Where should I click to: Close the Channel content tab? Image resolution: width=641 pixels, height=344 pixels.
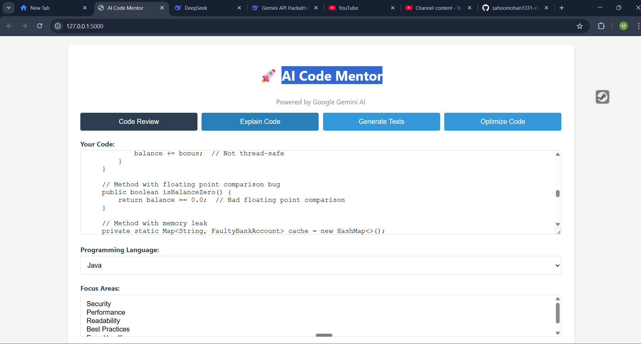pos(470,8)
